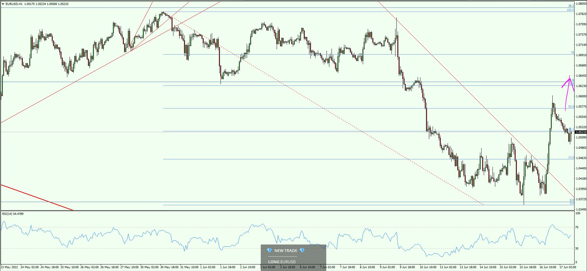Click the 17 Jun 02:00 time label
Viewport: 587px width, 271px height.
[568, 267]
